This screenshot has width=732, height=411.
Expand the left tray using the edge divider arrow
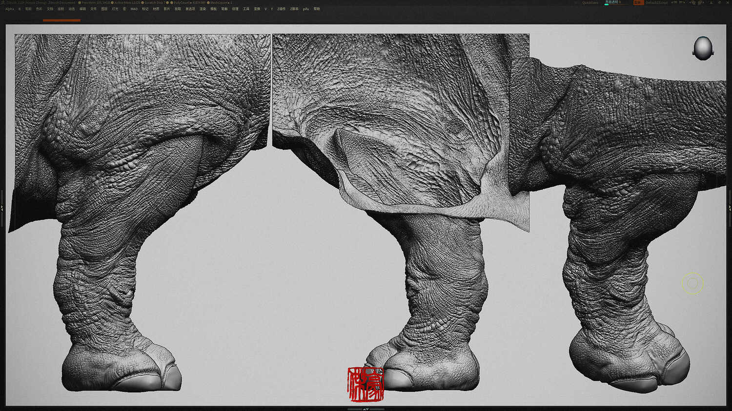2,207
